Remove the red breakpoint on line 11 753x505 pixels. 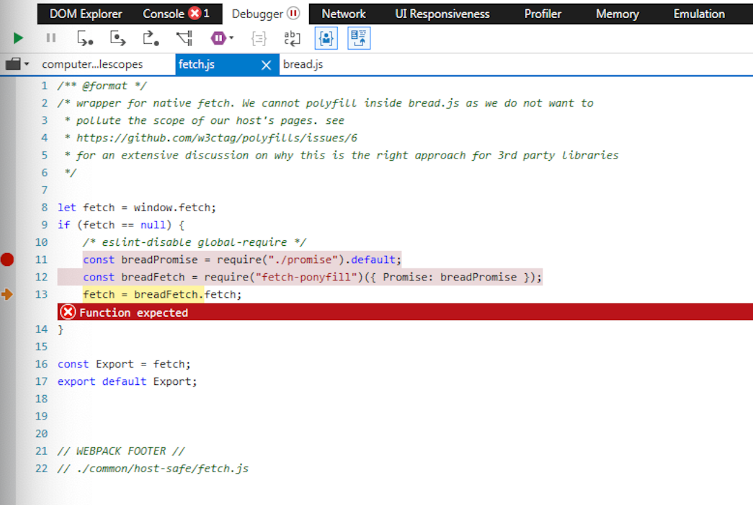coord(7,260)
